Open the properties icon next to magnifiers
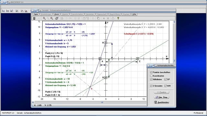207x116 pixels. point(57,18)
